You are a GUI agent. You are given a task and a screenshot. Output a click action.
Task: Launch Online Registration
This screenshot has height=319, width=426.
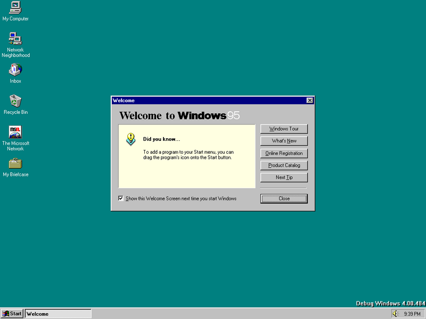pyautogui.click(x=284, y=153)
